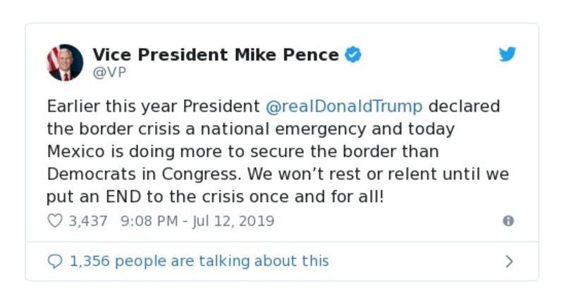564x304 pixels.
Task: Expand the conversation with the right chevron
Action: coord(509,262)
